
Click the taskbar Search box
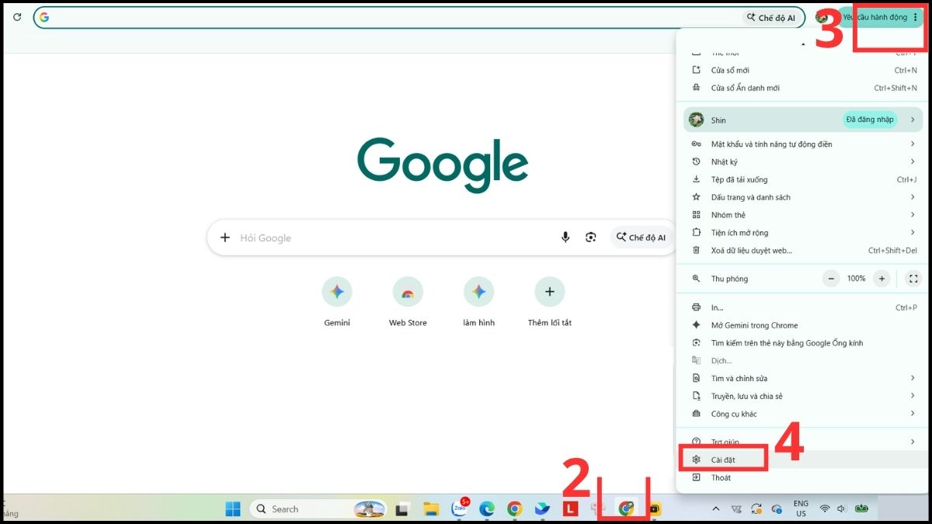click(x=318, y=509)
